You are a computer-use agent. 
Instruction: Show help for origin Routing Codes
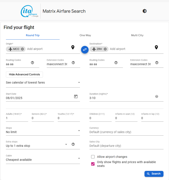tap(32, 63)
